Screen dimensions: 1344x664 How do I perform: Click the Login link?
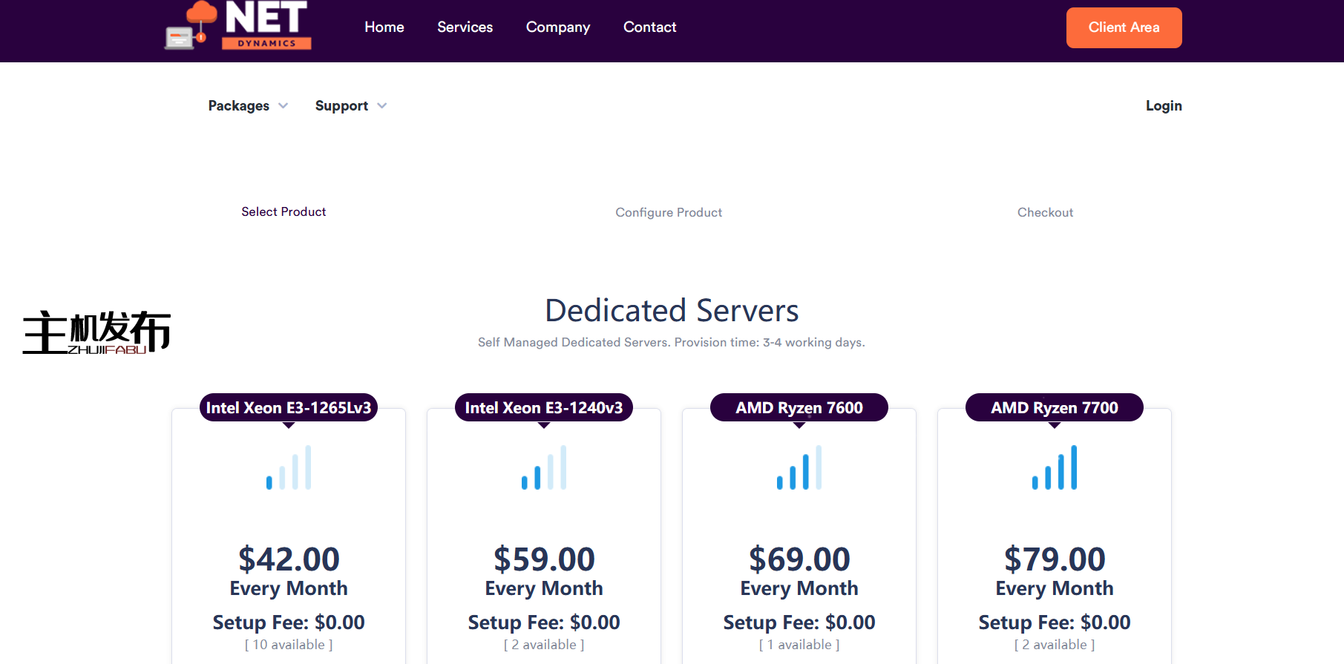[x=1163, y=106]
